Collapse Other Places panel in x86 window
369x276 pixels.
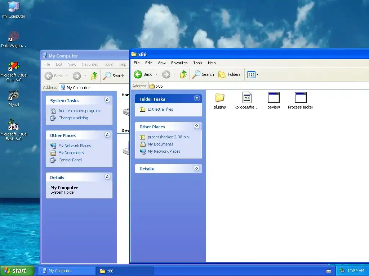point(197,126)
